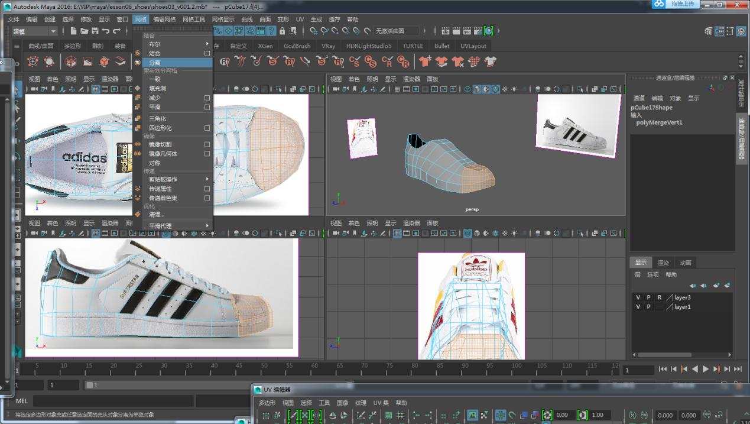Viewport: 750px width, 424px height.
Task: Click the Create nCloth shirt icon with plus
Action: [425, 61]
